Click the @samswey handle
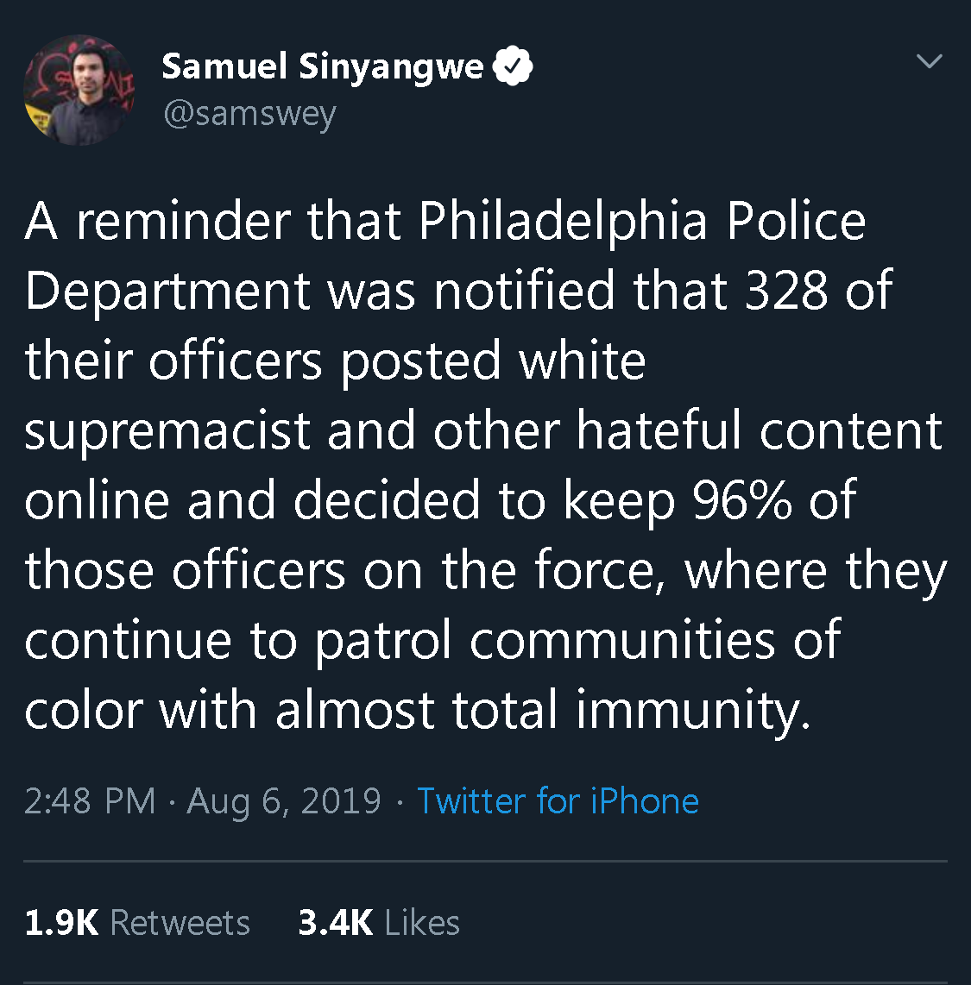971x985 pixels. 249,114
